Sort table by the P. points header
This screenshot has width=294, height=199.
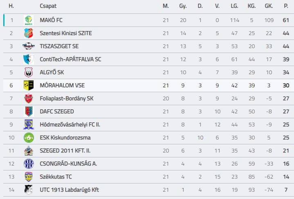[x=286, y=6]
